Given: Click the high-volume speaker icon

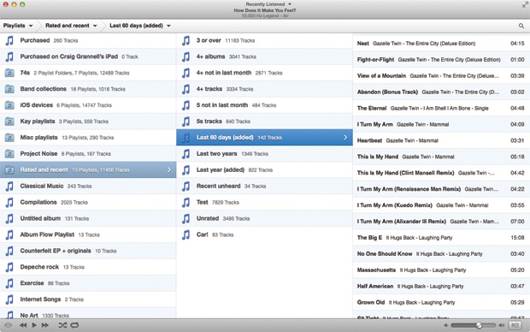Looking at the screenshot, I should [x=501, y=325].
